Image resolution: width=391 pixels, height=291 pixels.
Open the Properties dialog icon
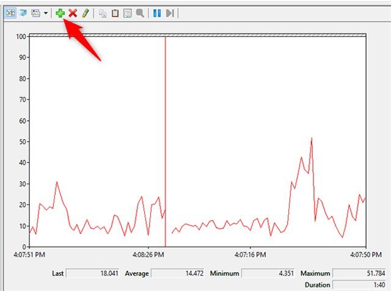click(x=127, y=12)
